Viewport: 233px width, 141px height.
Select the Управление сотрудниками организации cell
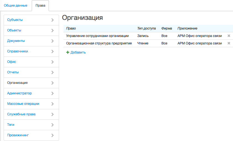(98, 36)
